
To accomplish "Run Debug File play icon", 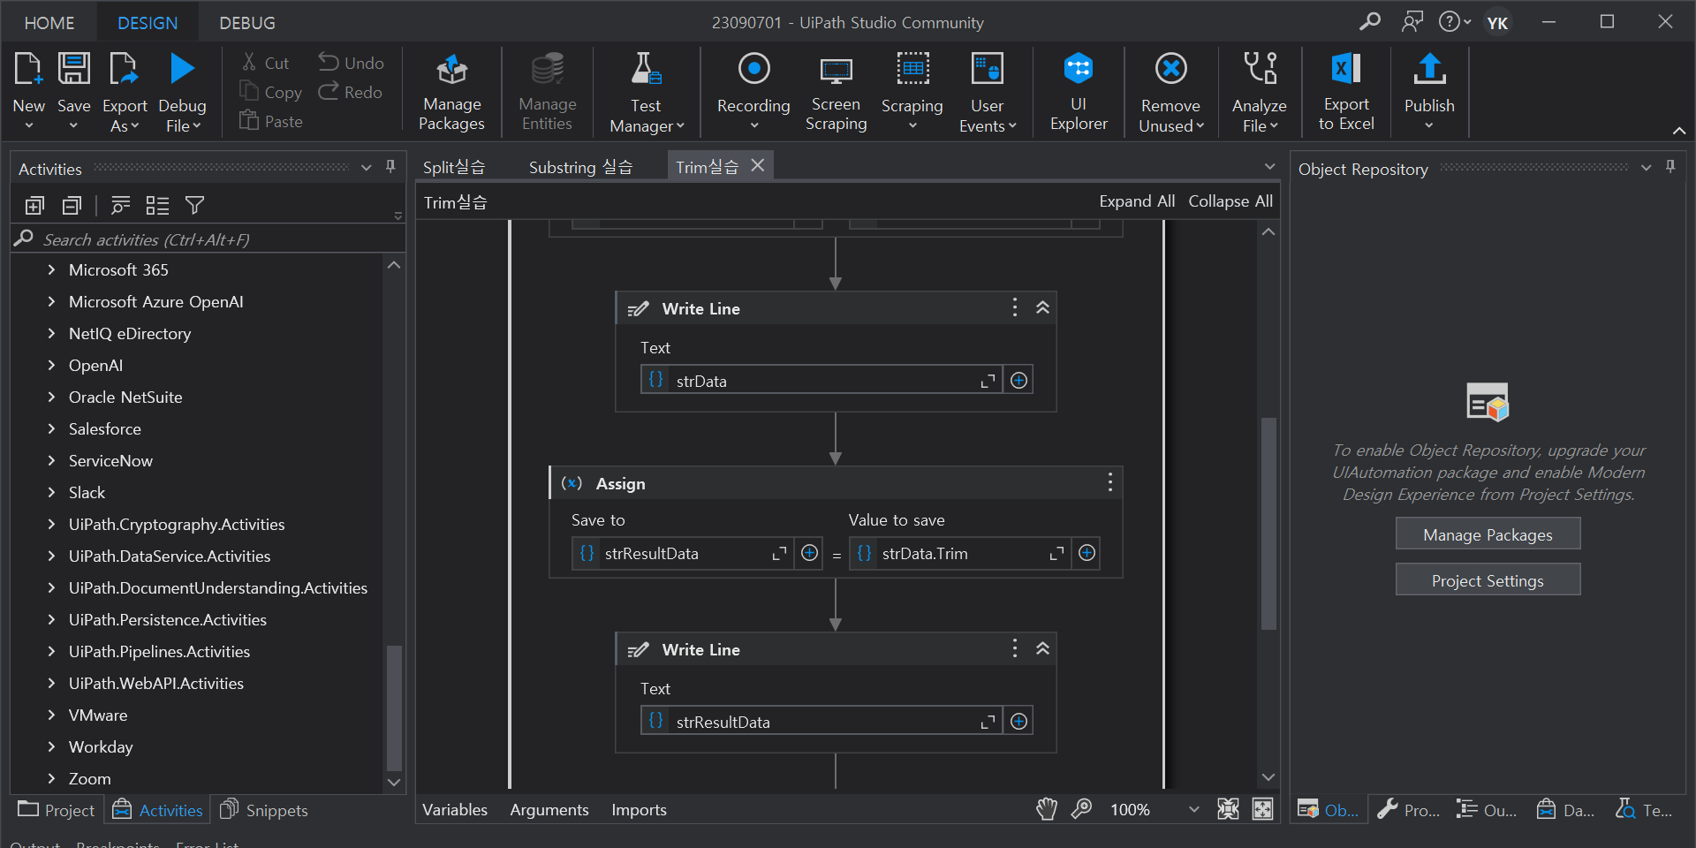I will coord(182,69).
